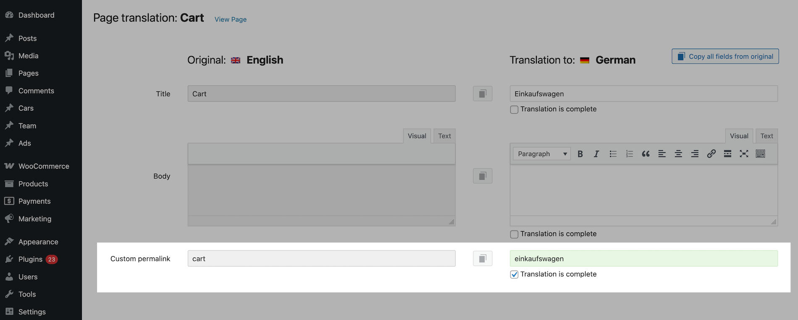Screen dimensions: 798x320
Task: Mark Title translation as complete
Action: (514, 109)
